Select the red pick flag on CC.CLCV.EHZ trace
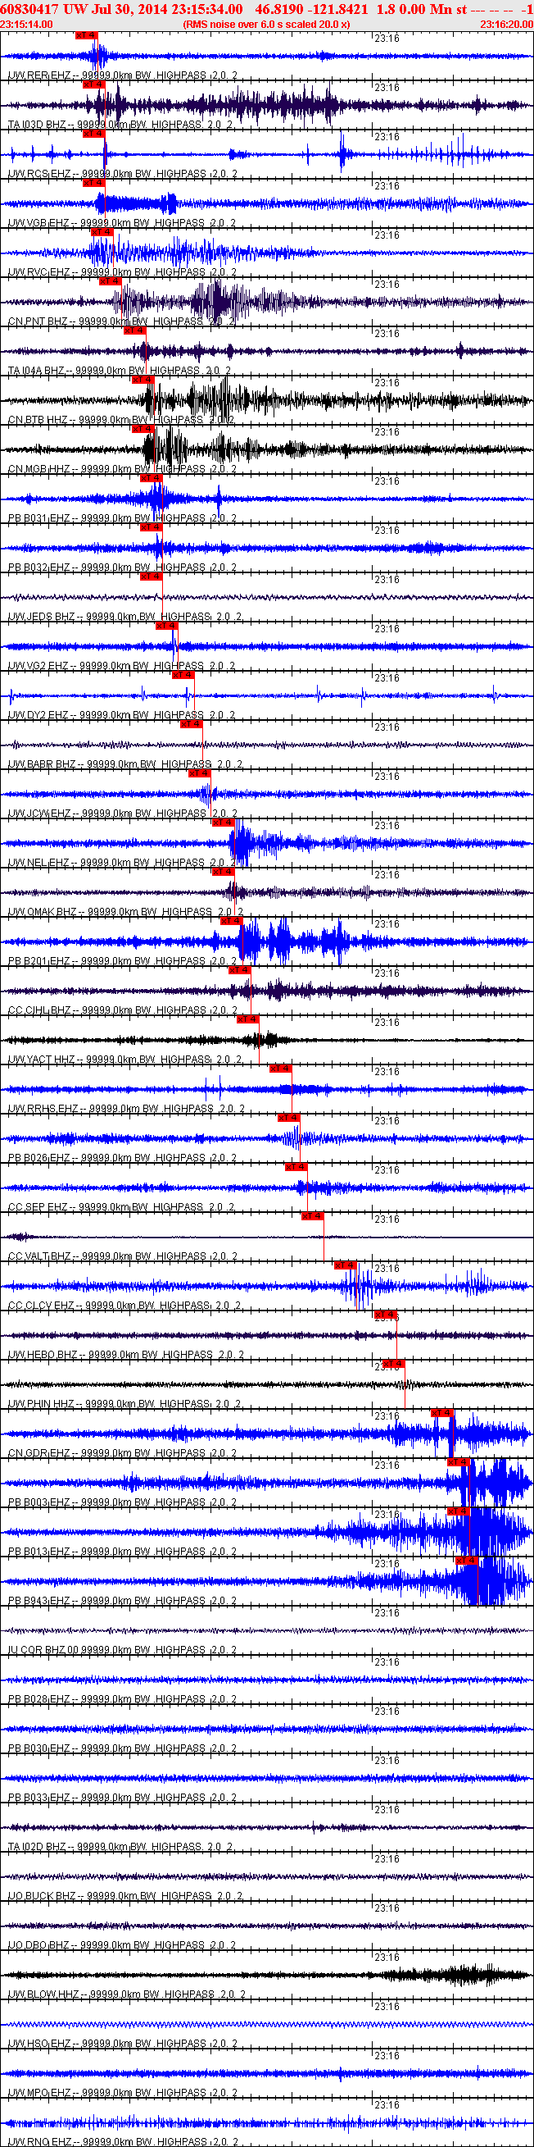This screenshot has width=534, height=2147. [x=345, y=1265]
